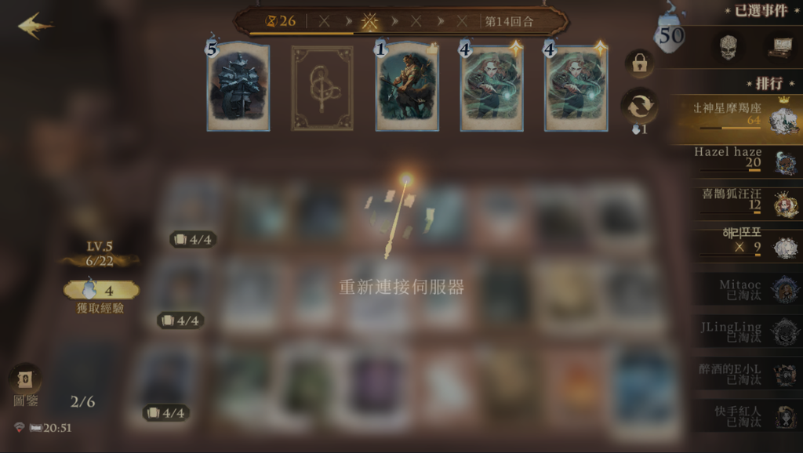Refresh the shop card selection
803x453 pixels.
[639, 107]
